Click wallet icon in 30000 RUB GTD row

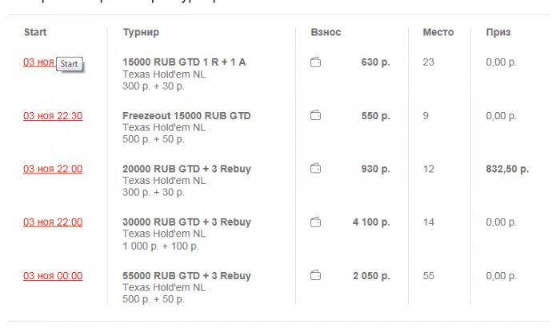coord(316,222)
